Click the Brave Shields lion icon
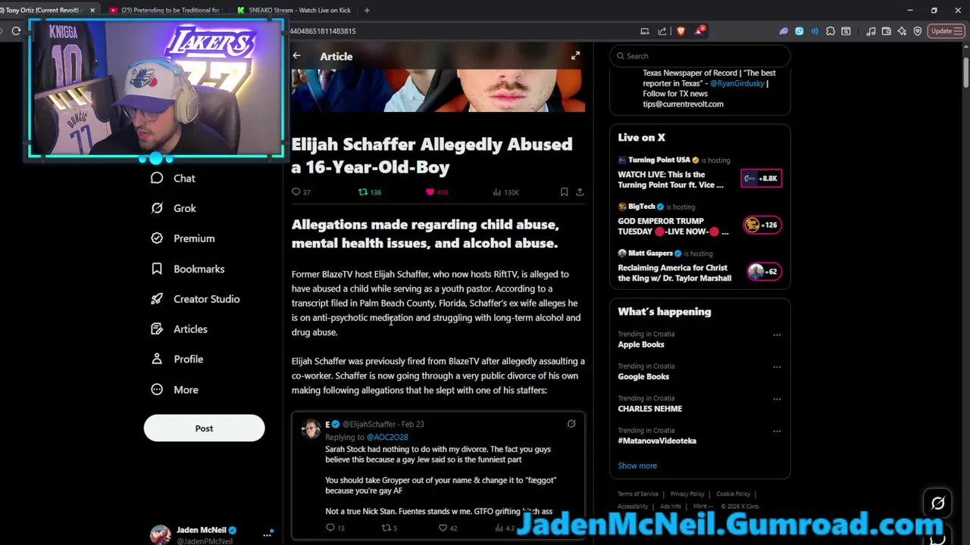 (681, 31)
